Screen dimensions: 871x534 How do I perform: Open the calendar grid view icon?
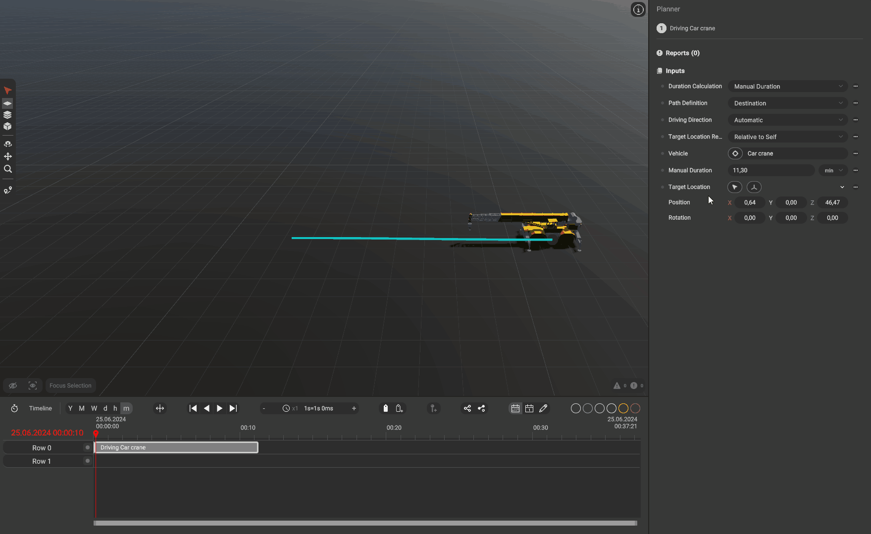[x=515, y=408]
